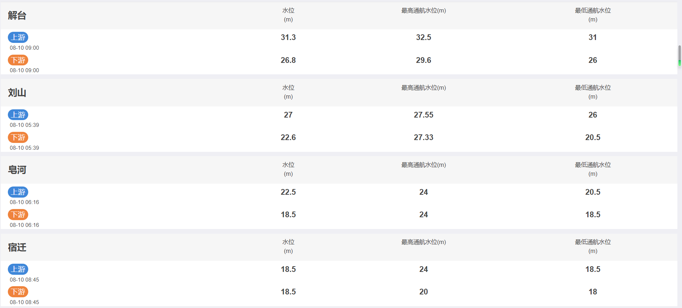Click 最低通航水位 header in 刘山 section
The height and width of the screenshot is (308, 682).
593,92
